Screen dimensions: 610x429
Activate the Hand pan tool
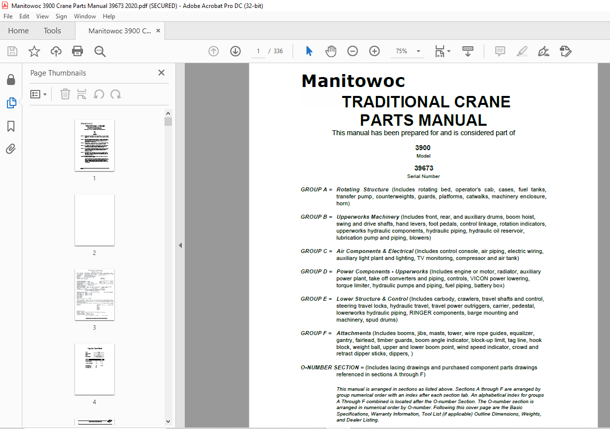(x=331, y=51)
